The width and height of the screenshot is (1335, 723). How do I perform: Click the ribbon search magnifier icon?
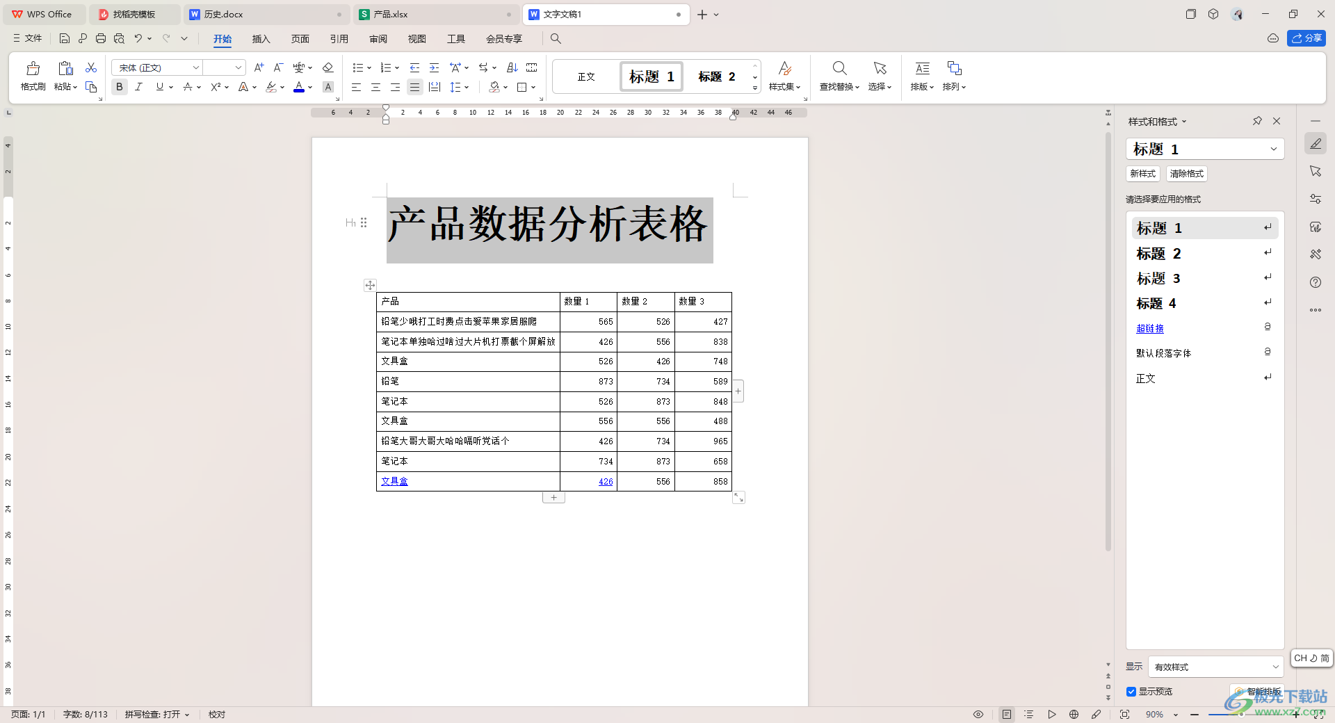[556, 38]
